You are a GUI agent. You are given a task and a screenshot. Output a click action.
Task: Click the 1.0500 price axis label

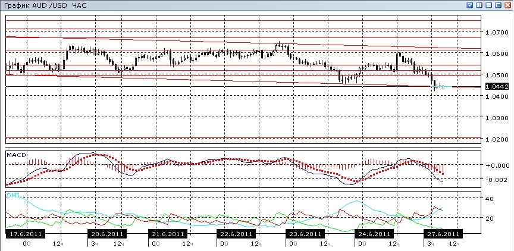click(497, 75)
